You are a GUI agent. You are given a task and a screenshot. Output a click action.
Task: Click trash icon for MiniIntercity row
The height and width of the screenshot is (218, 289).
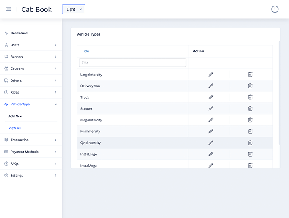(250, 132)
